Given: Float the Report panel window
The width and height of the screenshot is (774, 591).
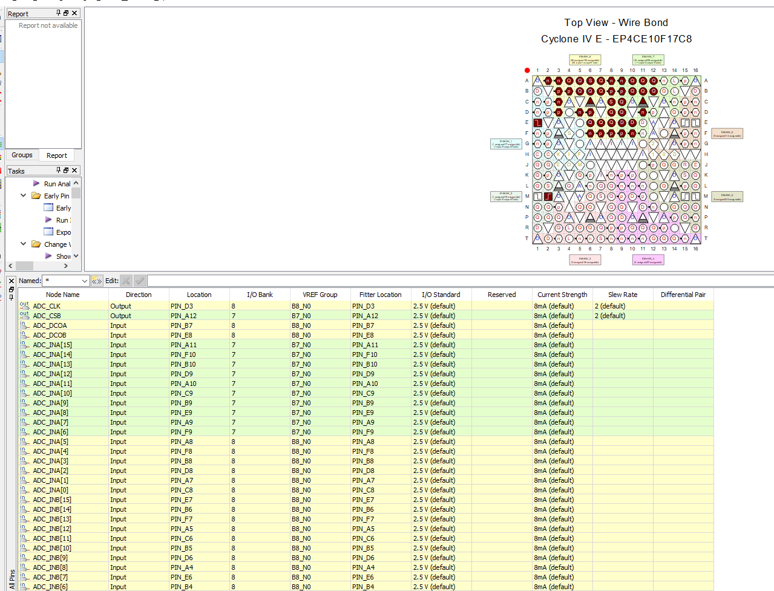Looking at the screenshot, I should tap(66, 13).
